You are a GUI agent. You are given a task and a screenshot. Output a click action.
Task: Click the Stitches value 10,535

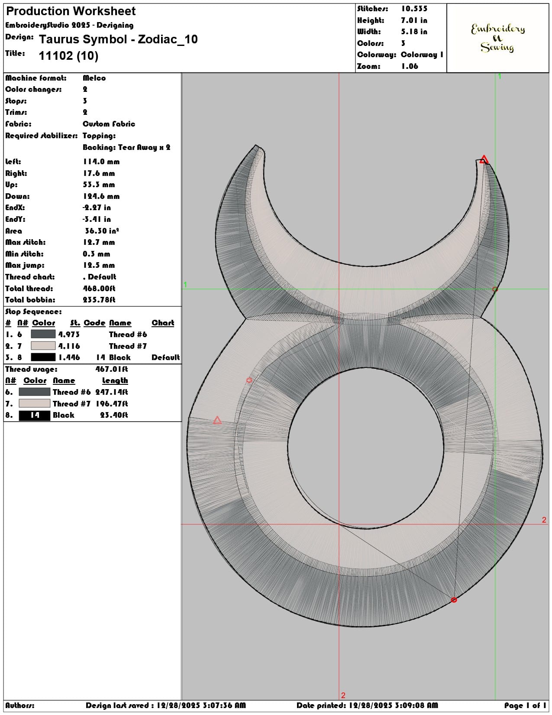coord(414,9)
